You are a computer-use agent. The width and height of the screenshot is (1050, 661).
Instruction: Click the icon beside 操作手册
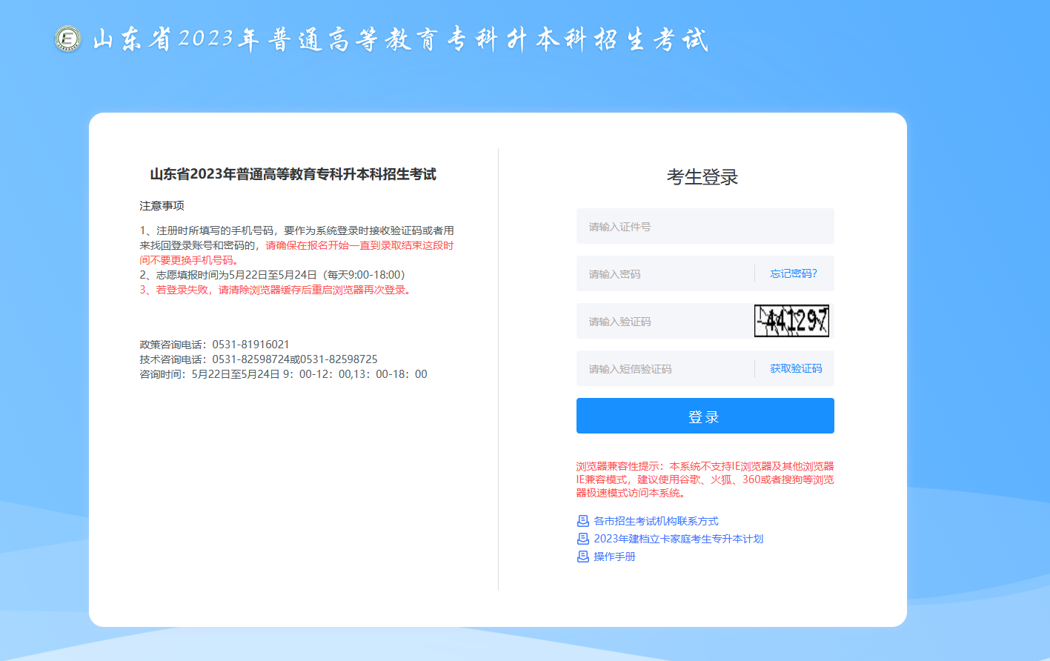(583, 557)
